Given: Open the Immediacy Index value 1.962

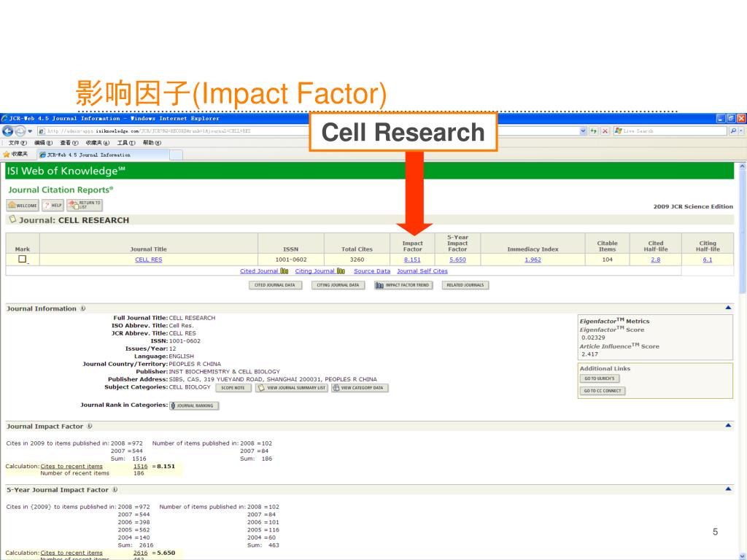Looking at the screenshot, I should coord(533,260).
